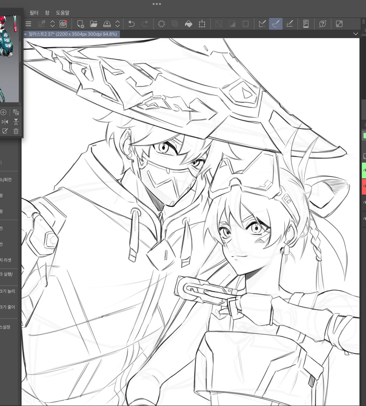Viewport: 366px width, 406px height.
Task: Toggle Snap to Special Ruler
Action: click(x=276, y=24)
